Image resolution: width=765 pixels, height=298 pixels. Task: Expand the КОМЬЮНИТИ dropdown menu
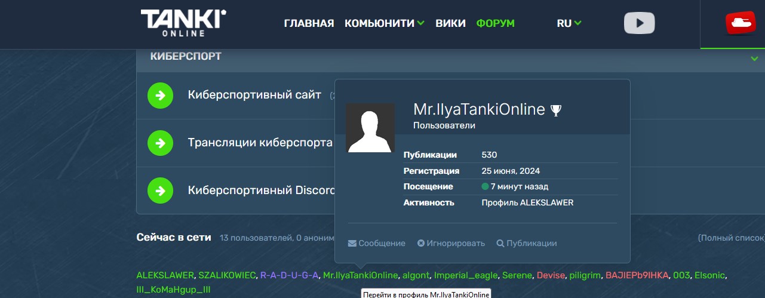pos(385,23)
